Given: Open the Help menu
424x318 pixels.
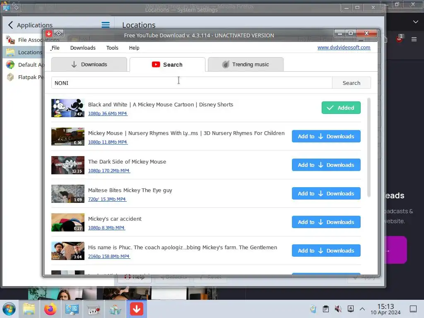Looking at the screenshot, I should click(134, 48).
